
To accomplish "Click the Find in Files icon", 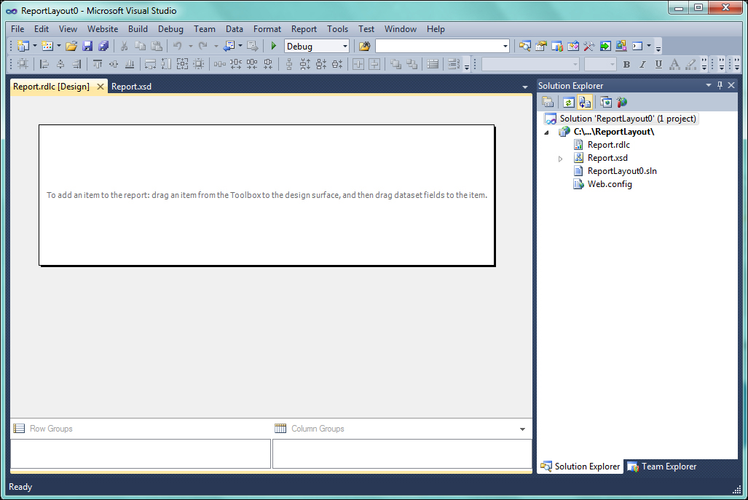I will (x=364, y=46).
